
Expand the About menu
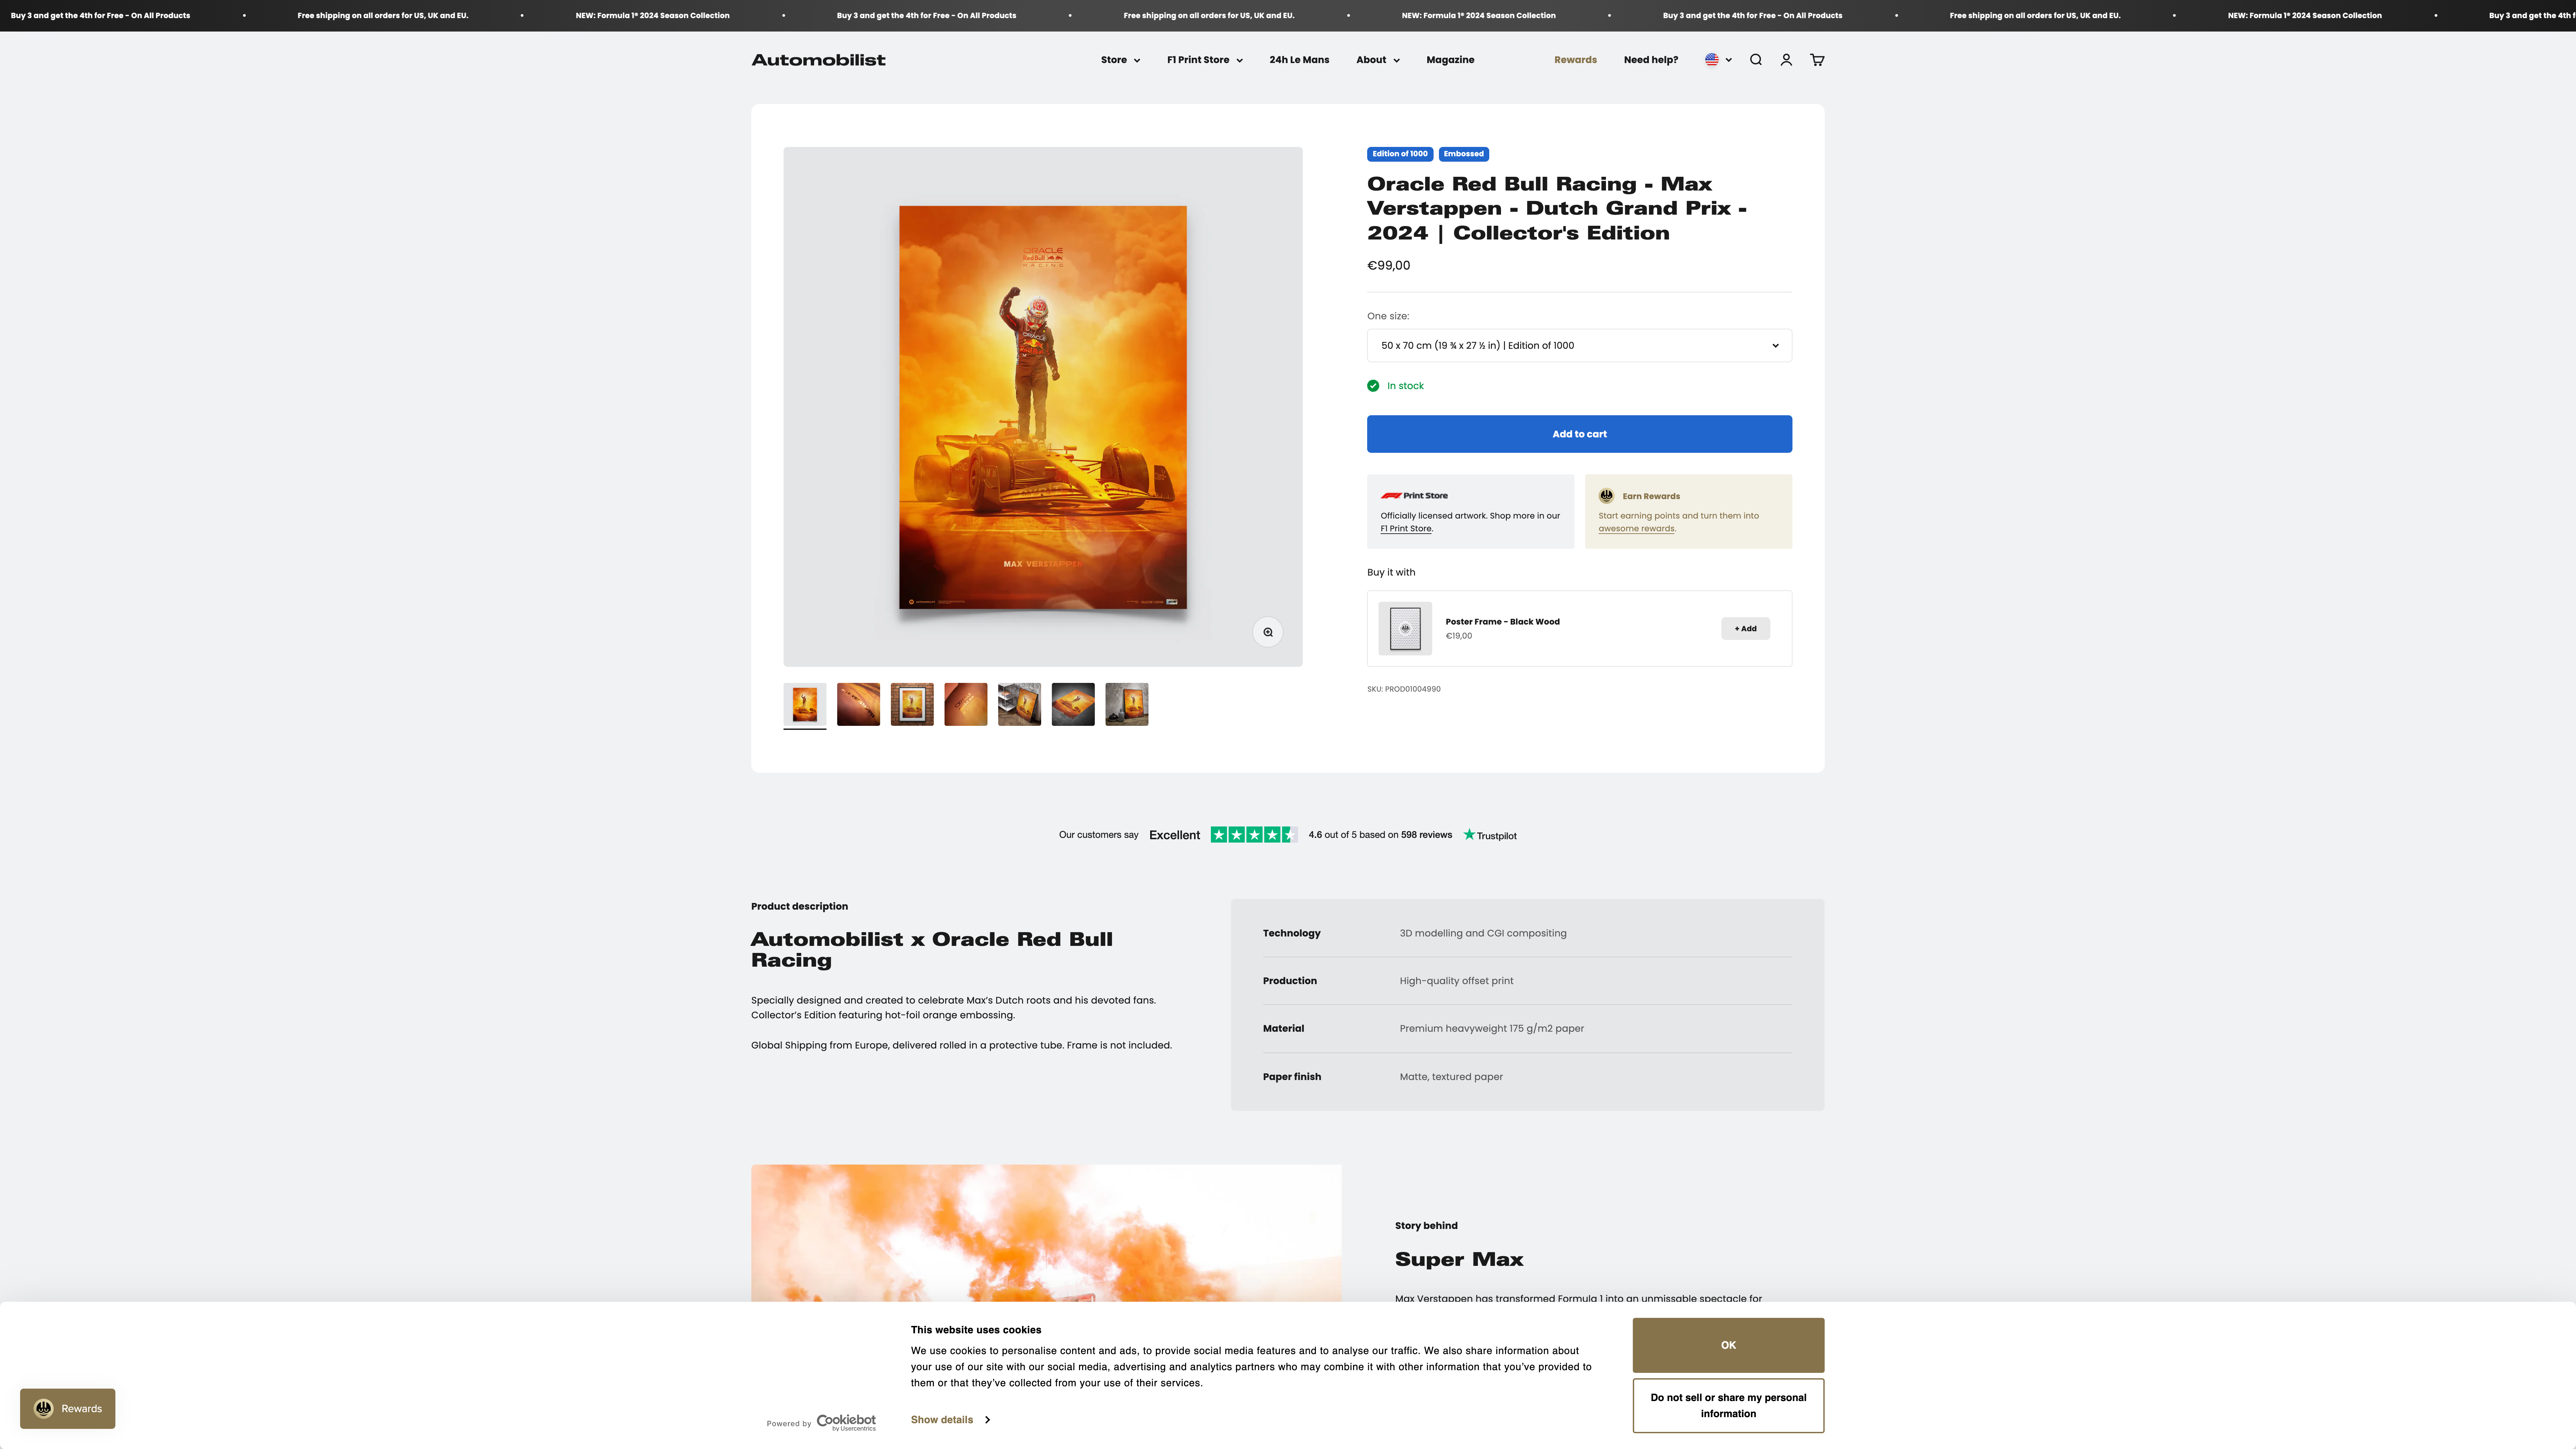[1378, 60]
